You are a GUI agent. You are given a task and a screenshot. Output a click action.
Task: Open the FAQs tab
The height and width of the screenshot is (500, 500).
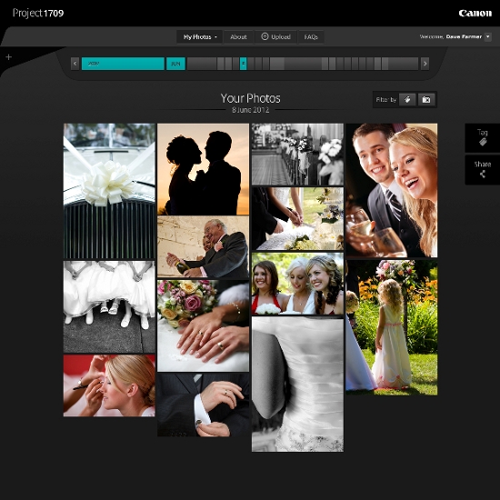point(311,37)
